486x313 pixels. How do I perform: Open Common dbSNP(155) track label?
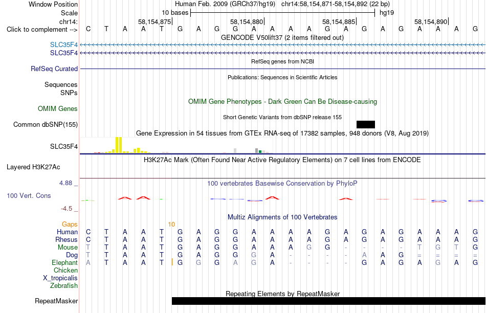click(x=46, y=125)
